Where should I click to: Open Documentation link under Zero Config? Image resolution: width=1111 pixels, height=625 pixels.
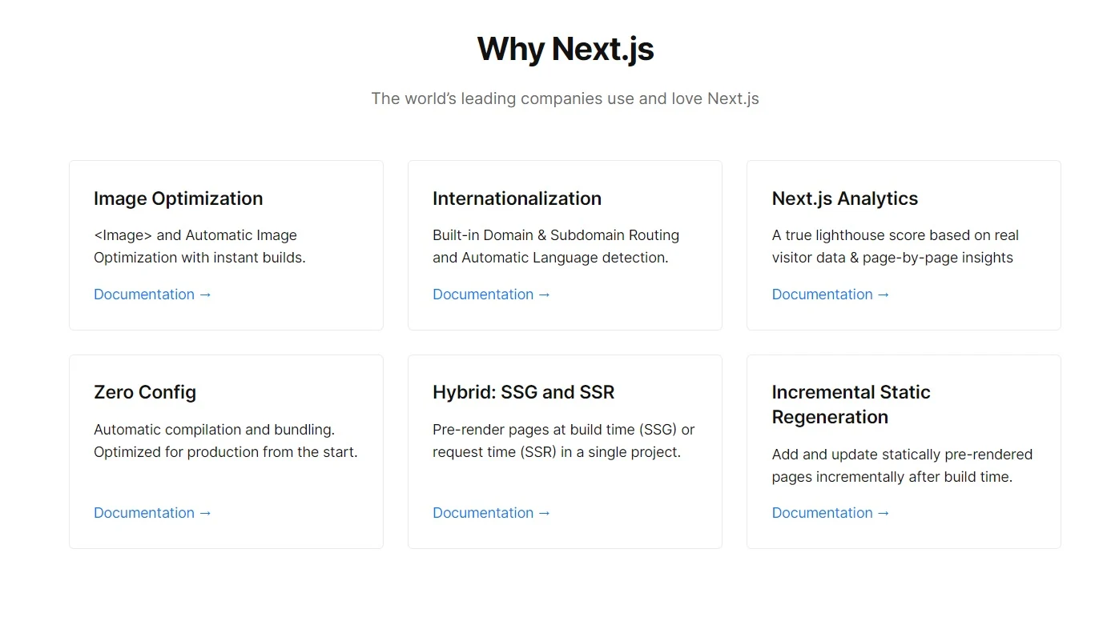pyautogui.click(x=152, y=513)
